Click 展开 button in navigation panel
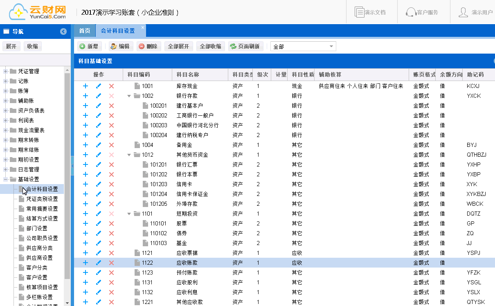This screenshot has width=495, height=306. [11, 46]
